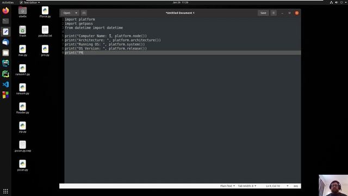
Task: Select Text Editor icon in dock
Action: pos(5,32)
